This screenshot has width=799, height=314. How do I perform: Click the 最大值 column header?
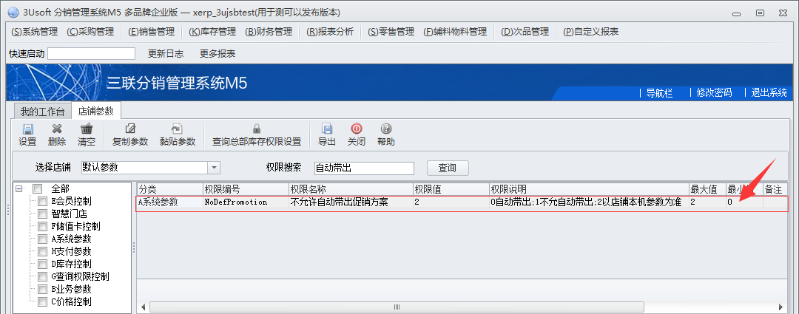tap(707, 189)
